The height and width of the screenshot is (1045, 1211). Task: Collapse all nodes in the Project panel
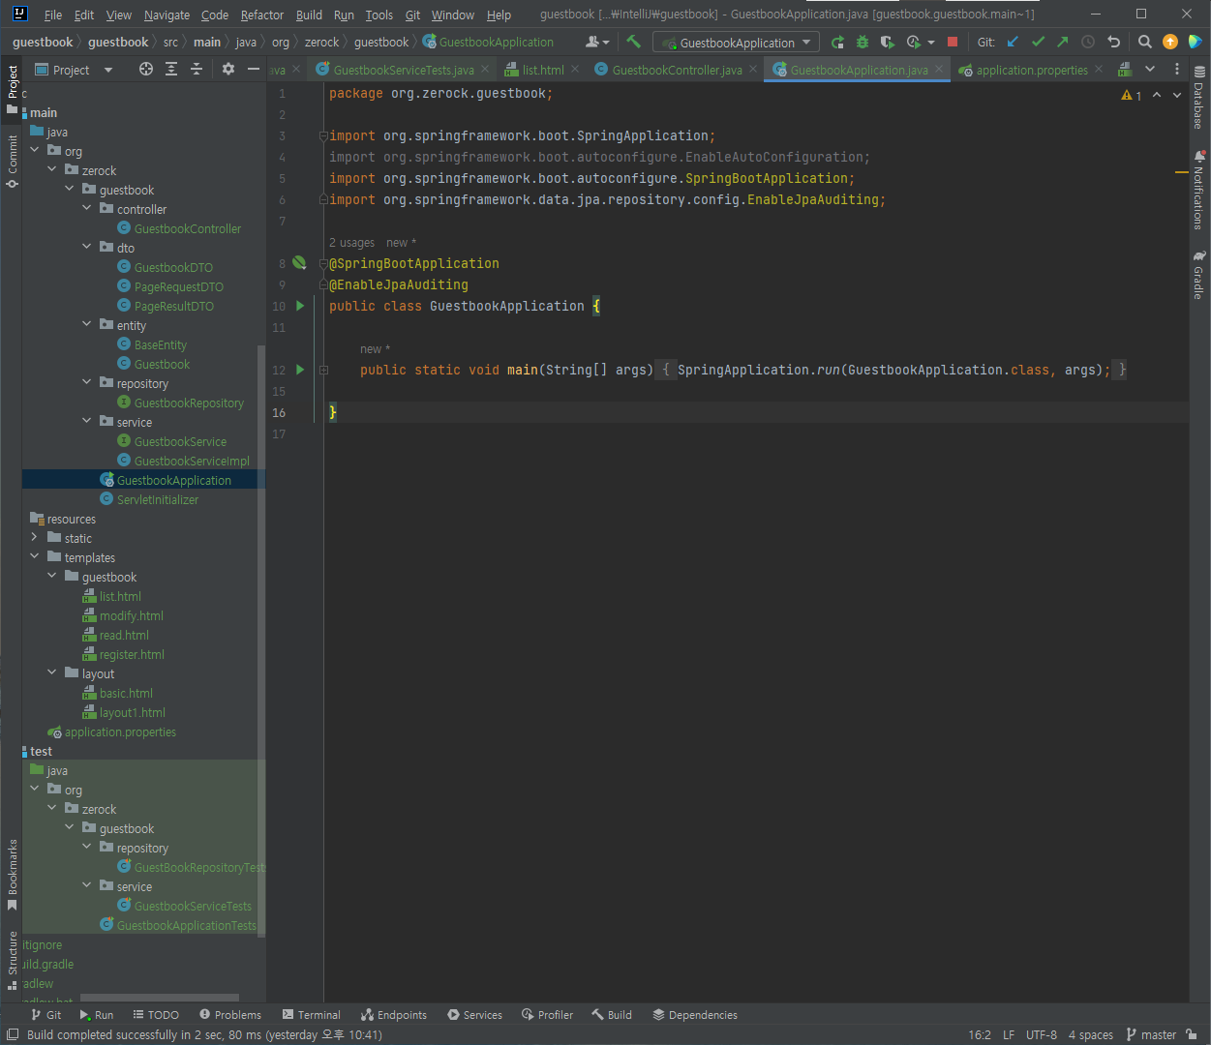tap(197, 69)
